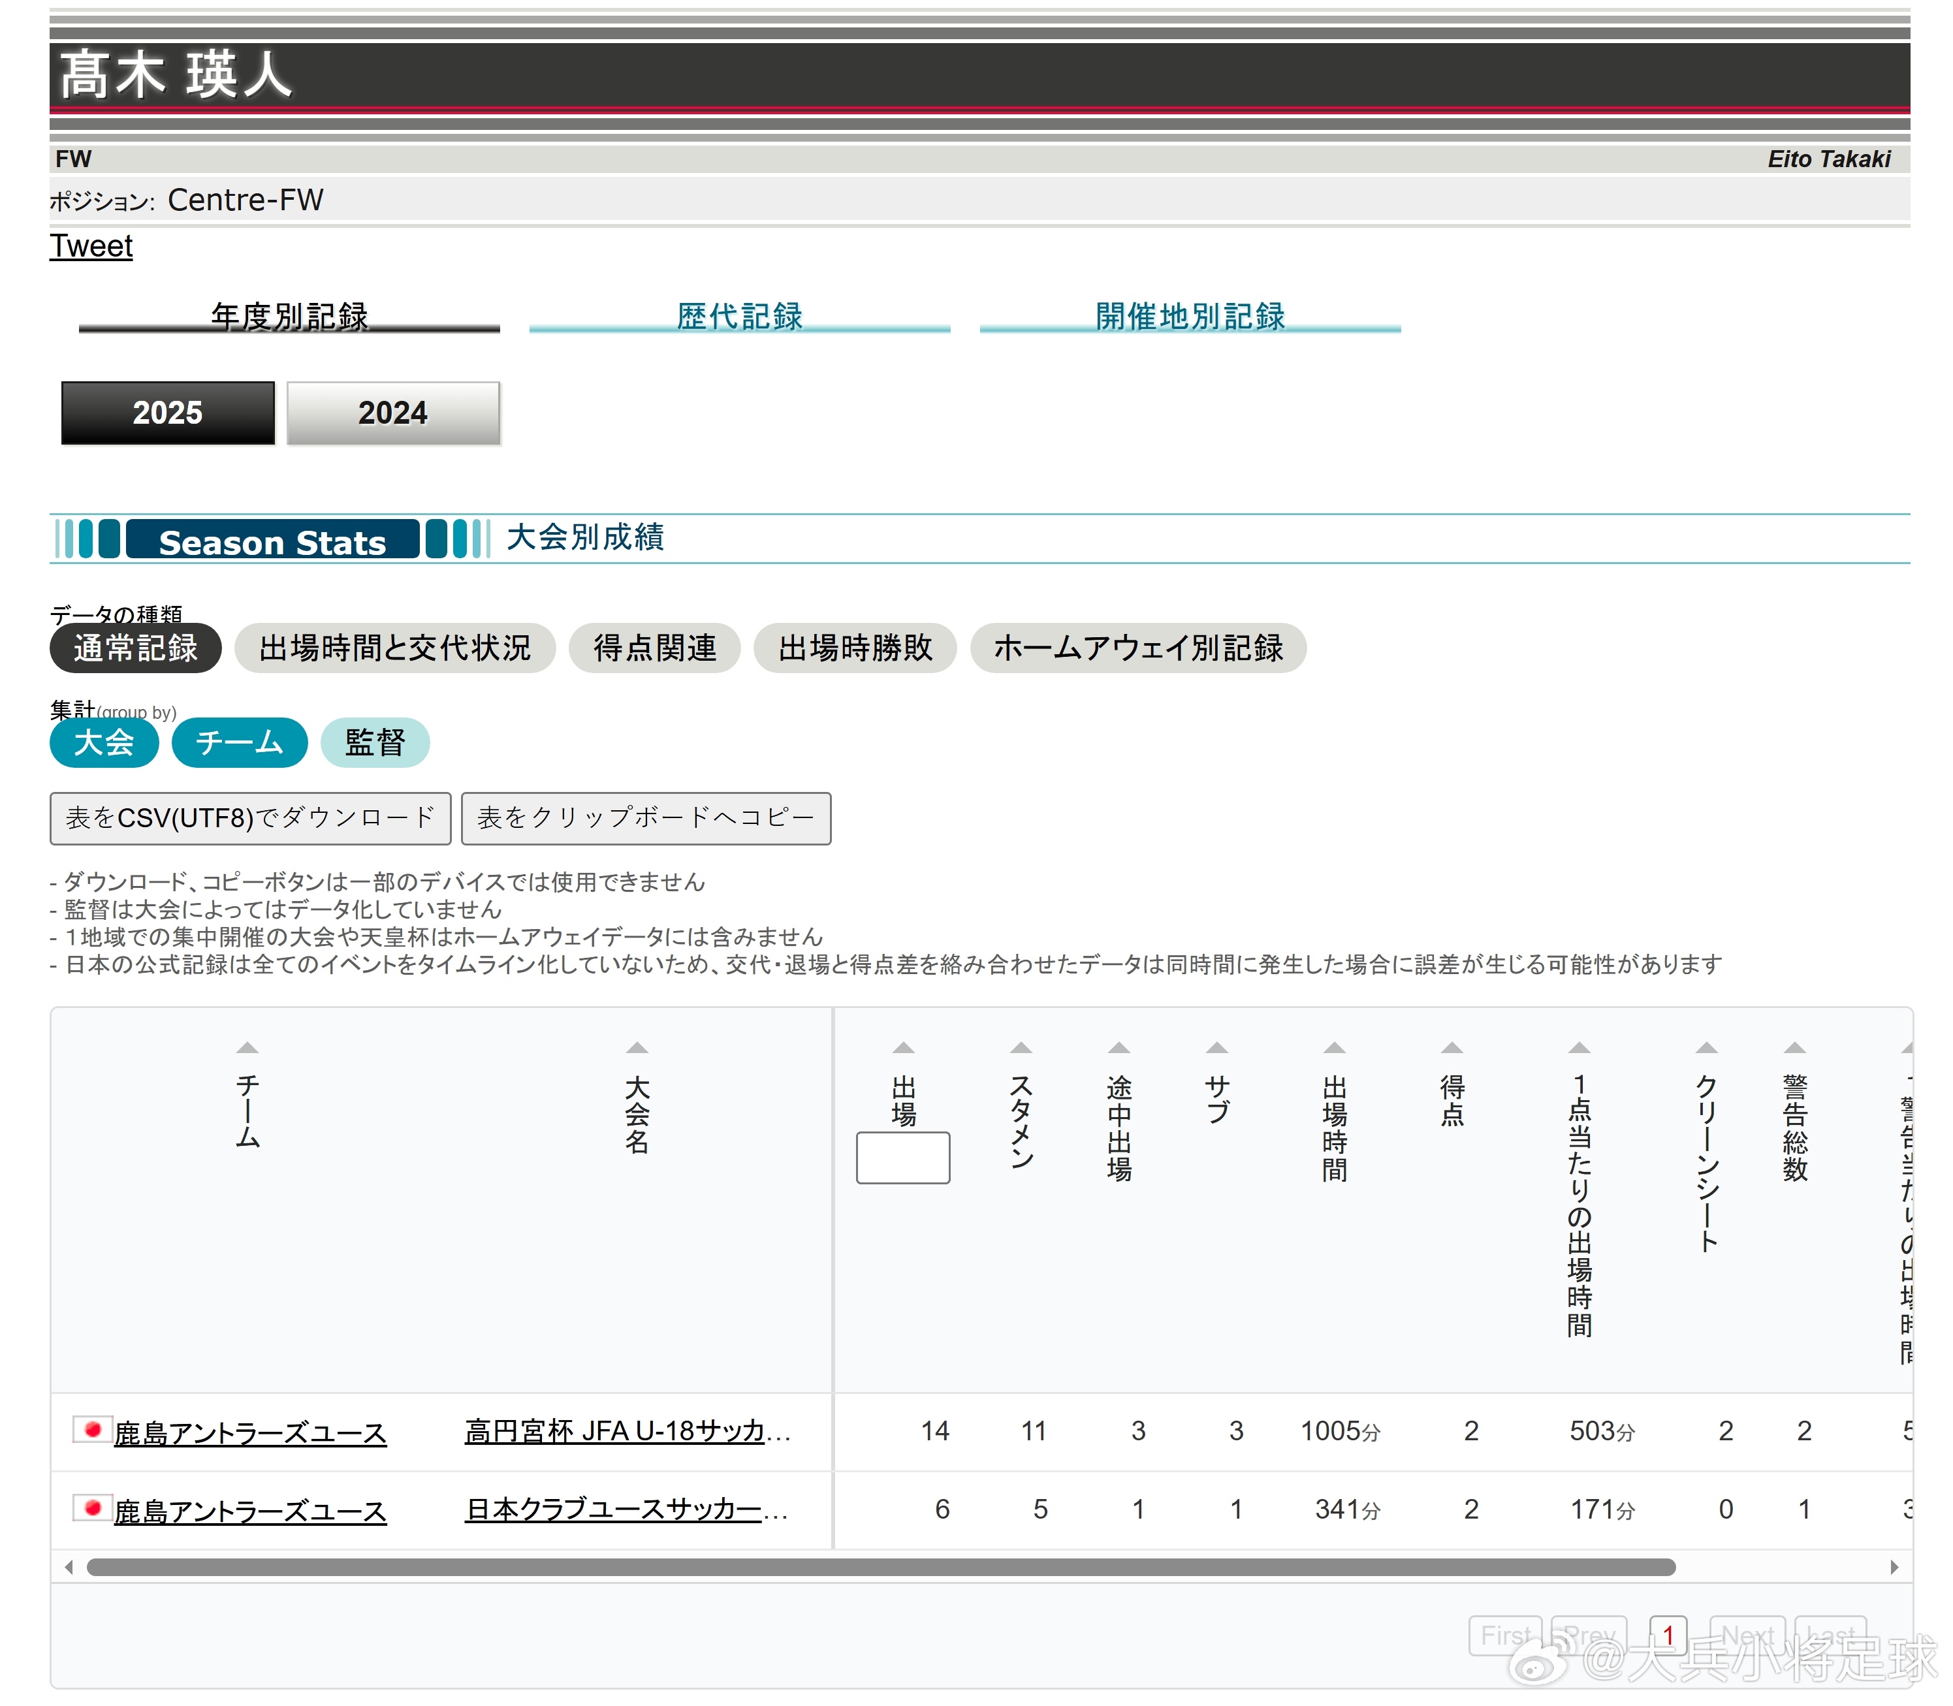Viewport: 1953px width, 1706px height.
Task: Sort by 出場 column arrow
Action: pyautogui.click(x=902, y=1047)
